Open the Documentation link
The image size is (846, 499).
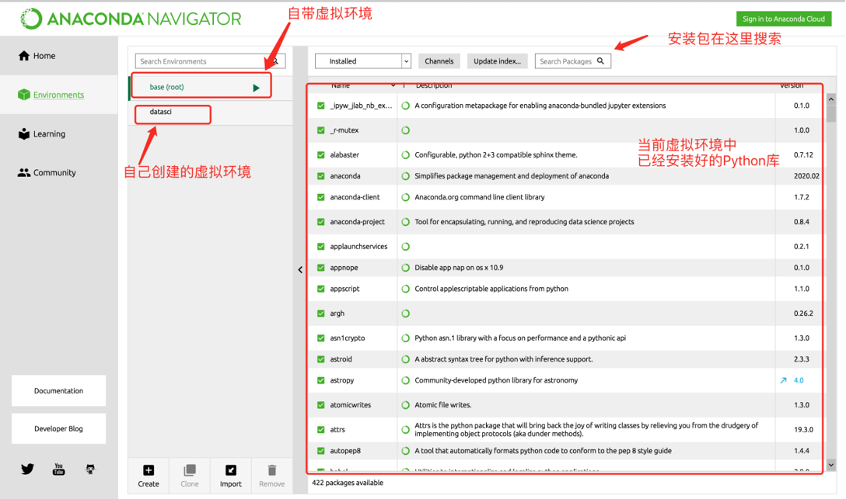[x=59, y=391]
